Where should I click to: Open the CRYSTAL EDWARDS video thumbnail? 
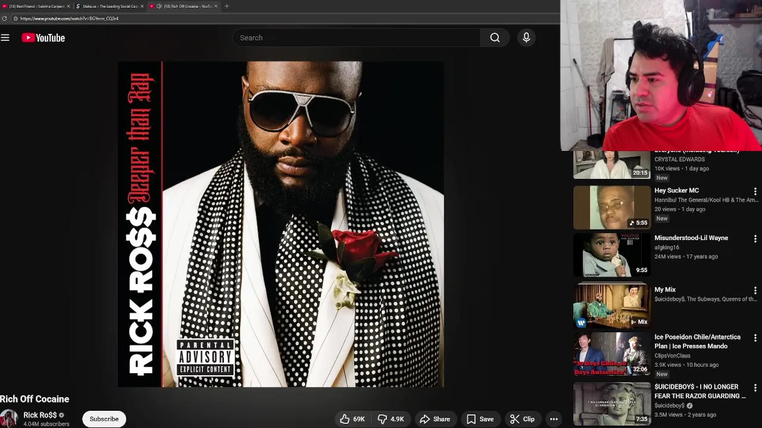[x=612, y=165]
